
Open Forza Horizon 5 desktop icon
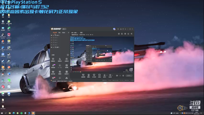pos(9,36)
